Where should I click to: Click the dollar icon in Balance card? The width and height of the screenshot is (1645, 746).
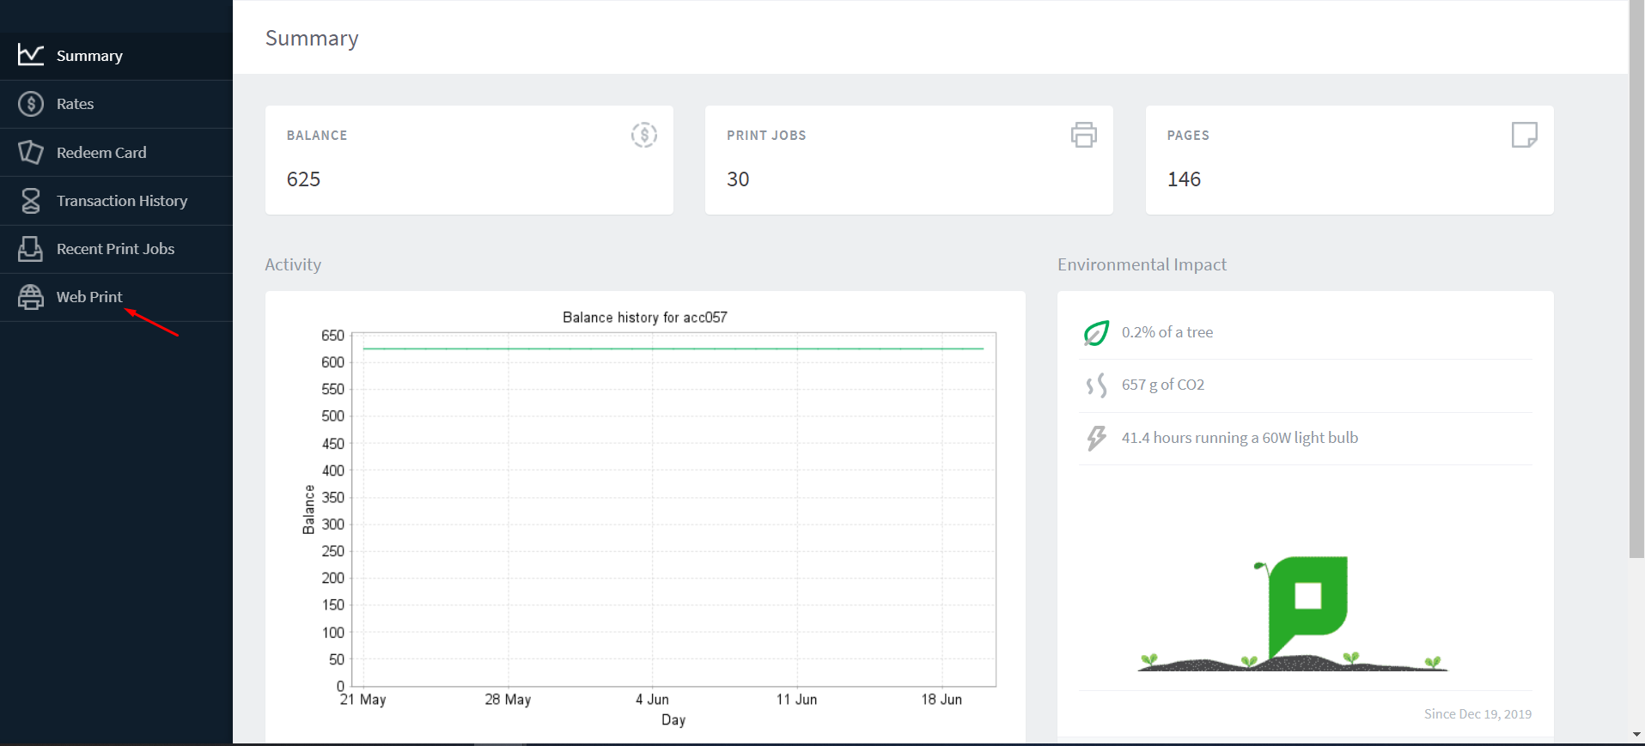click(643, 135)
